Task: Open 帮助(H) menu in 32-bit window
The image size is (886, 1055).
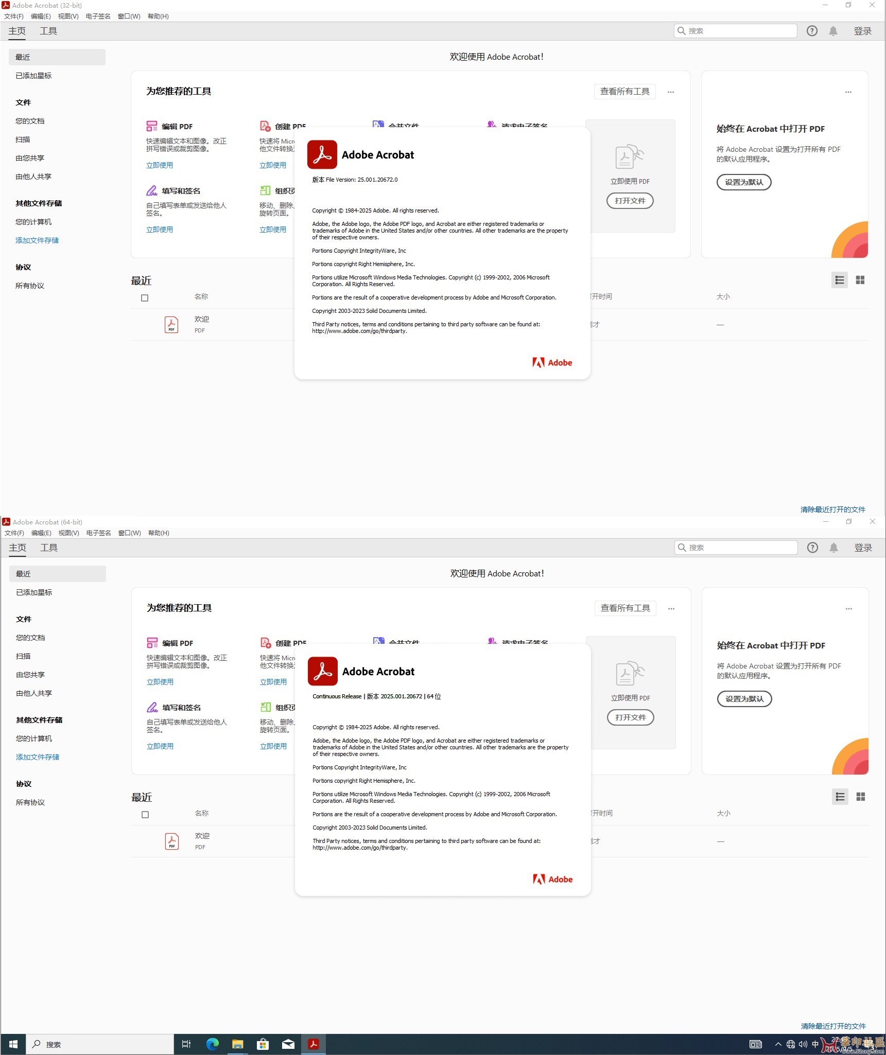Action: tap(158, 16)
